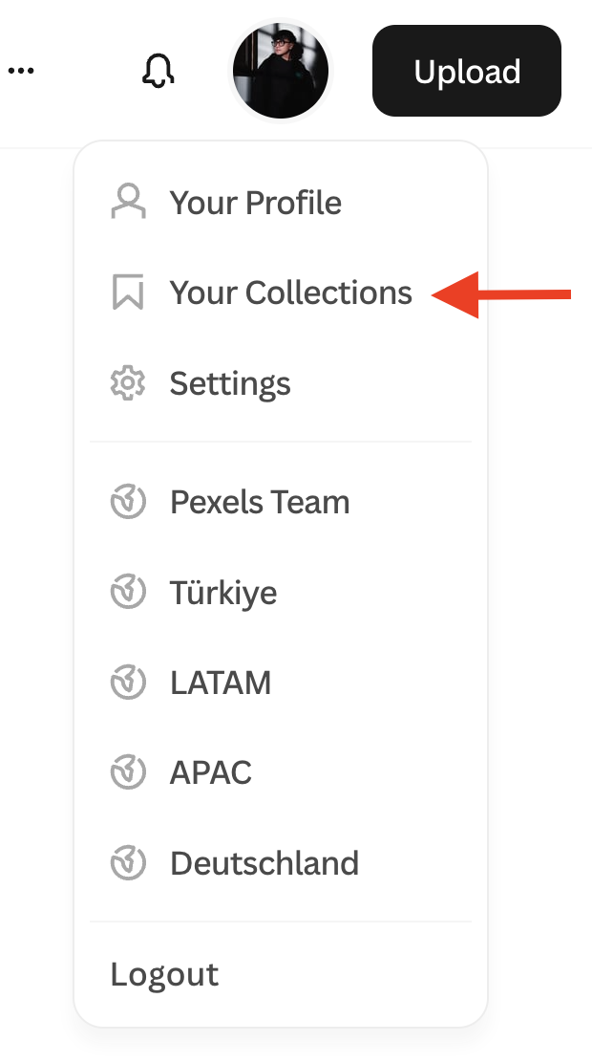Click the person icon beside Your Profile
592x1063 pixels.
(x=128, y=203)
